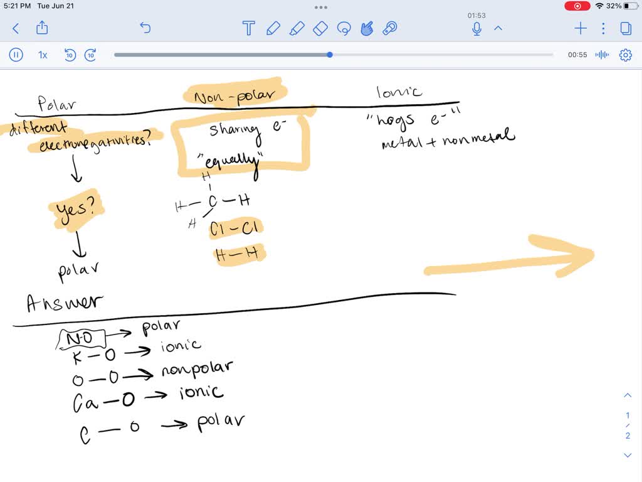Collapse the page navigator chevron
Screen dimensions: 642x482
[628, 395]
